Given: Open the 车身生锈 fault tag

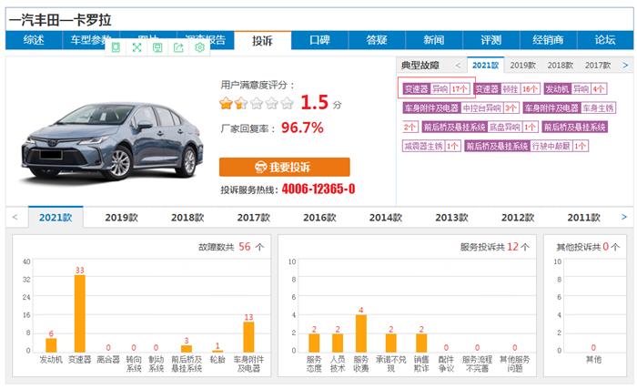Looking at the screenshot, I should click(569, 107).
